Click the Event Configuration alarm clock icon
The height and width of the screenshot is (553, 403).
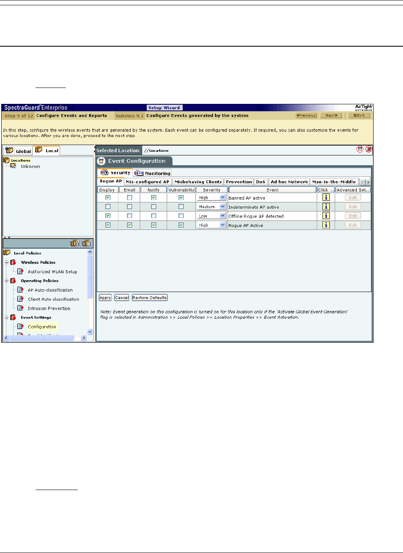(x=101, y=161)
